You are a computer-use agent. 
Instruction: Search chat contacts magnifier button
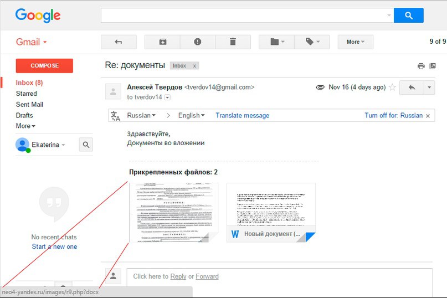86,145
